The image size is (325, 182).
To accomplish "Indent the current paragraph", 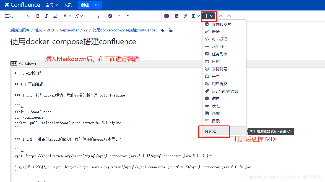I will point(129,16).
